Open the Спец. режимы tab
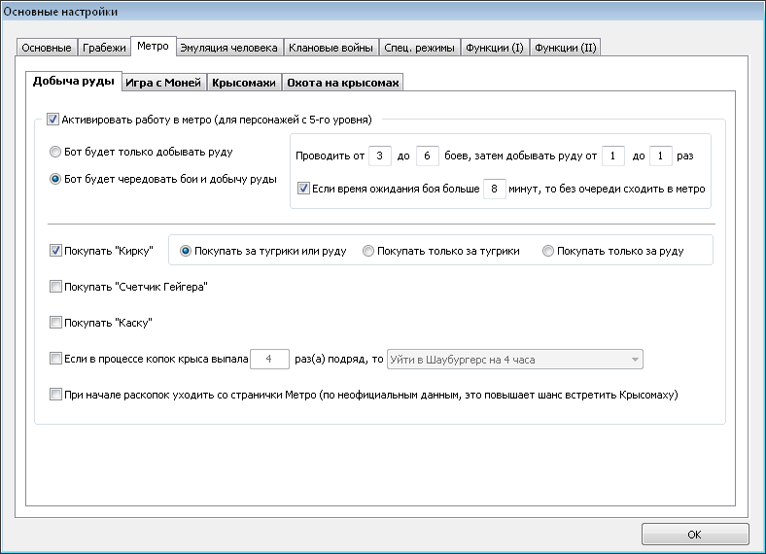The image size is (766, 554). click(x=419, y=48)
